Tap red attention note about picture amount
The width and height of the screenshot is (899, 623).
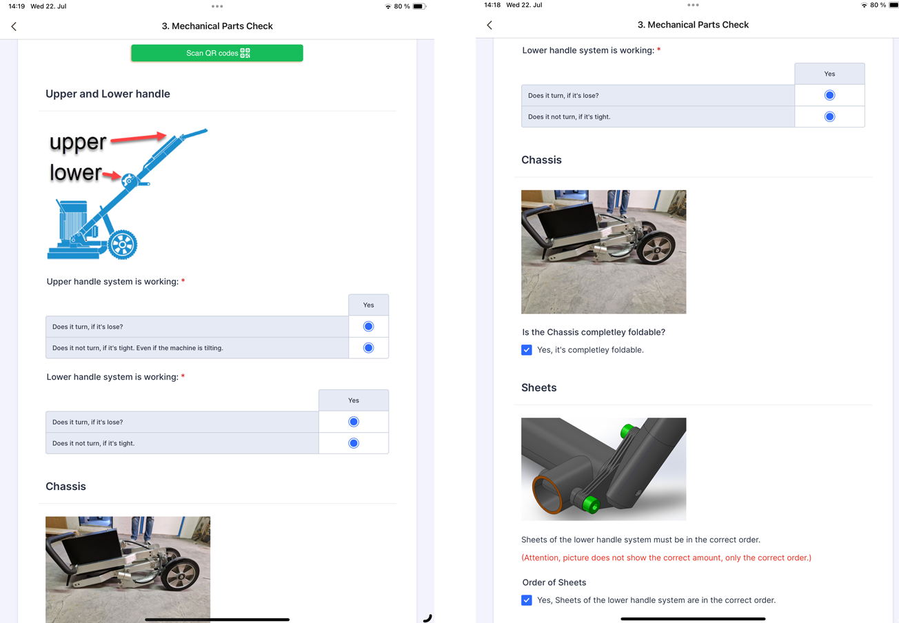pyautogui.click(x=666, y=558)
